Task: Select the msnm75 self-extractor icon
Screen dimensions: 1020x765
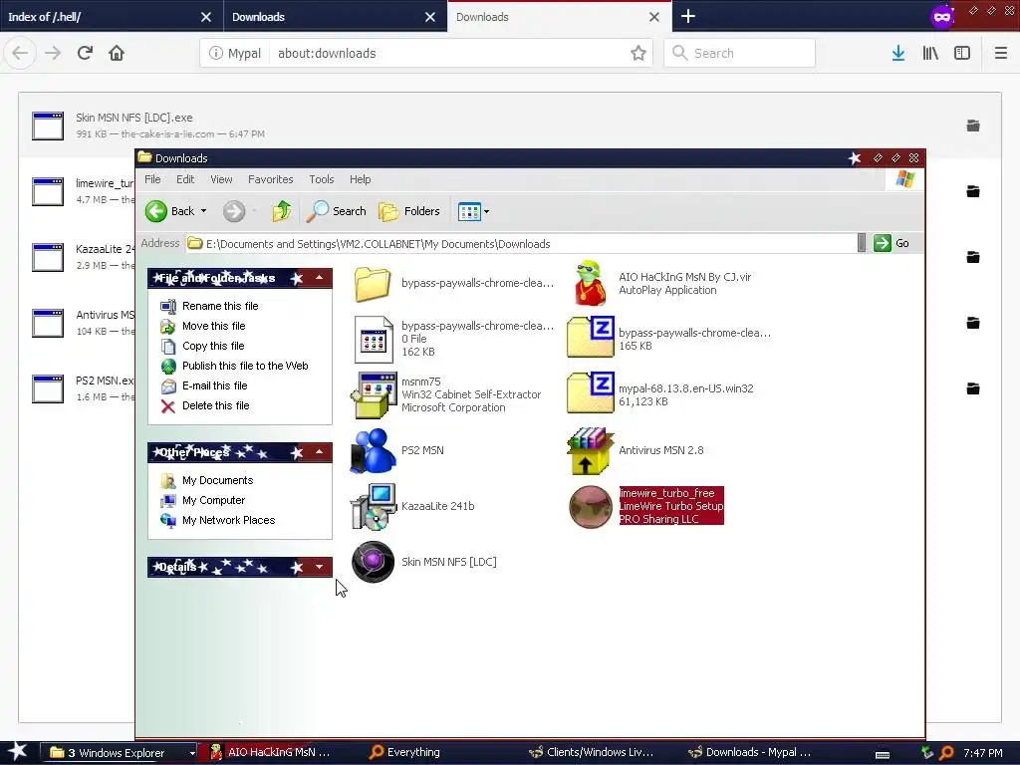Action: click(x=374, y=394)
